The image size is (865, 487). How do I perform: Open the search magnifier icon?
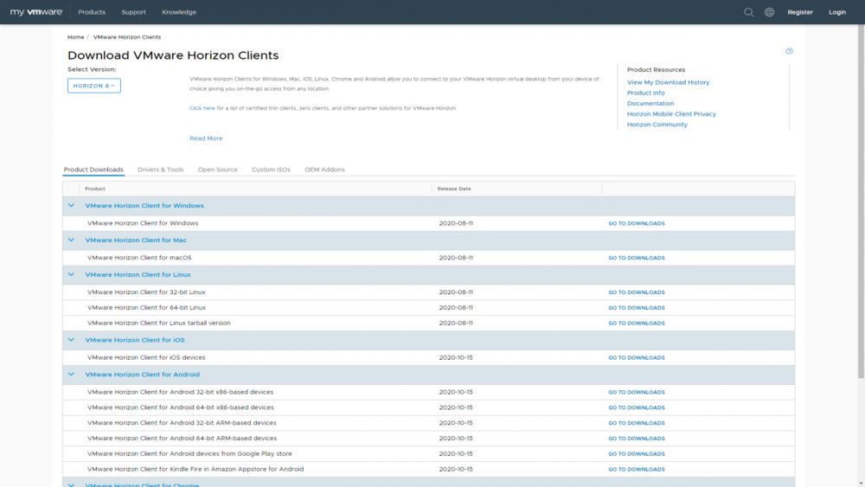748,12
